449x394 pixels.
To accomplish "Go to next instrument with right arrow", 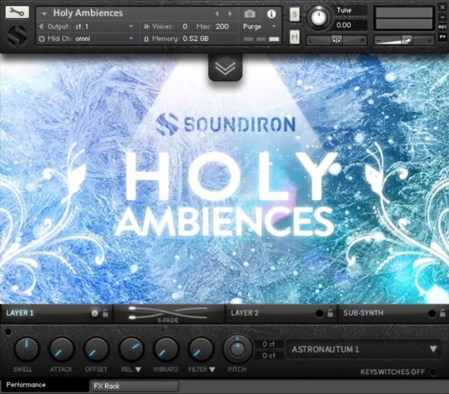I will tap(230, 13).
